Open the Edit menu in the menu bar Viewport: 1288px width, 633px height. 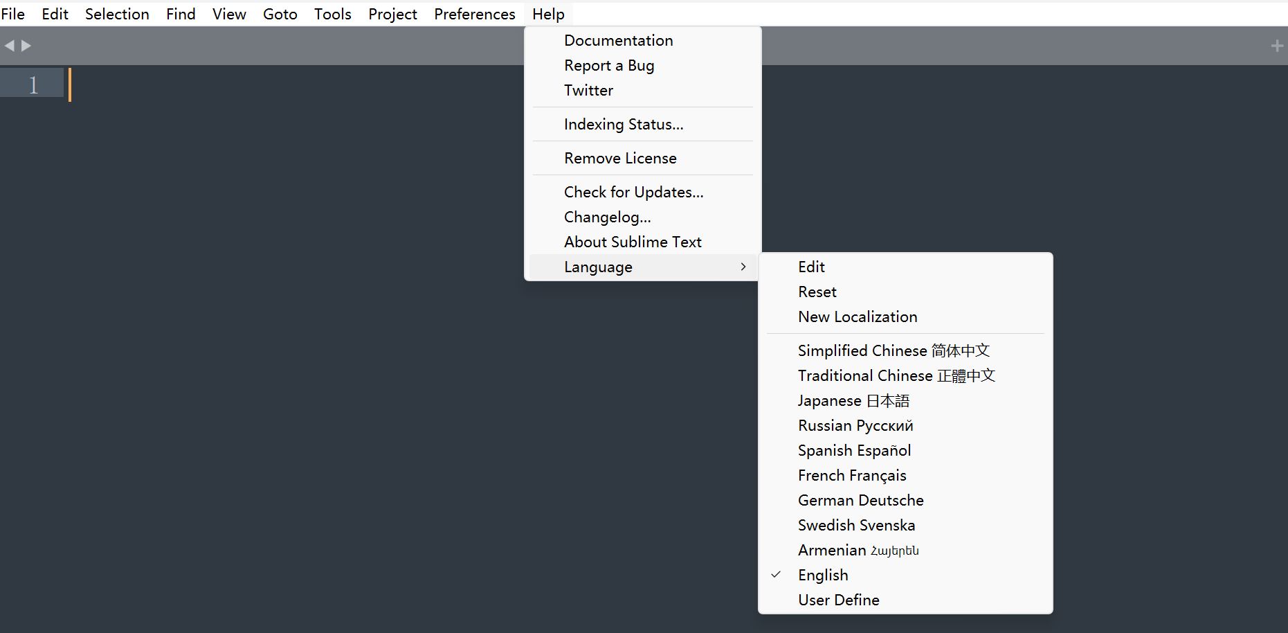click(55, 14)
